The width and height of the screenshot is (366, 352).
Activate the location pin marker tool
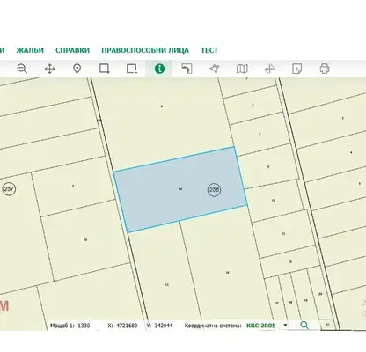pos(77,69)
